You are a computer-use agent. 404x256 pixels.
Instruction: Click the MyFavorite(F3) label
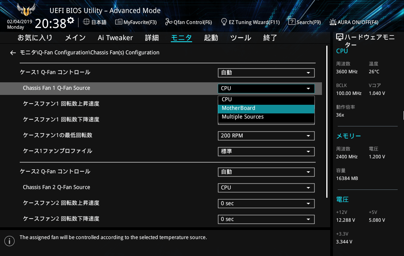[140, 22]
